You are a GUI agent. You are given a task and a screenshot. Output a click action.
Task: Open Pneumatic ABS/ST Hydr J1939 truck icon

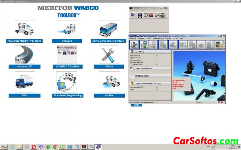click(x=25, y=29)
